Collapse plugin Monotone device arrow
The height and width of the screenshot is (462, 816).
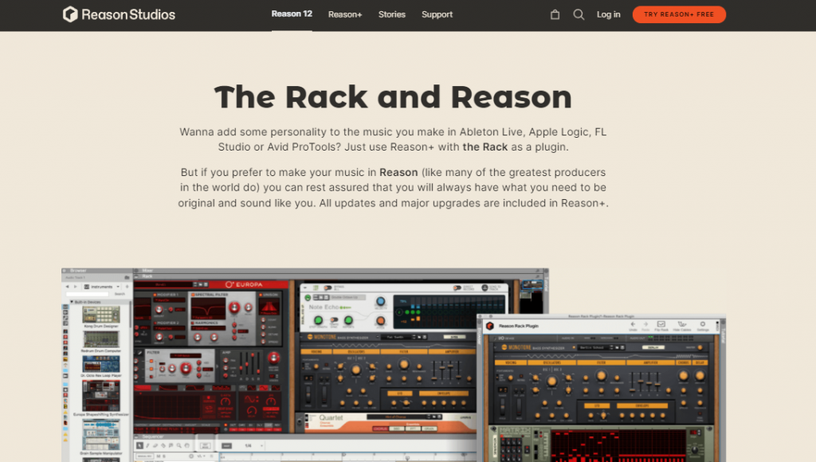pyautogui.click(x=496, y=347)
